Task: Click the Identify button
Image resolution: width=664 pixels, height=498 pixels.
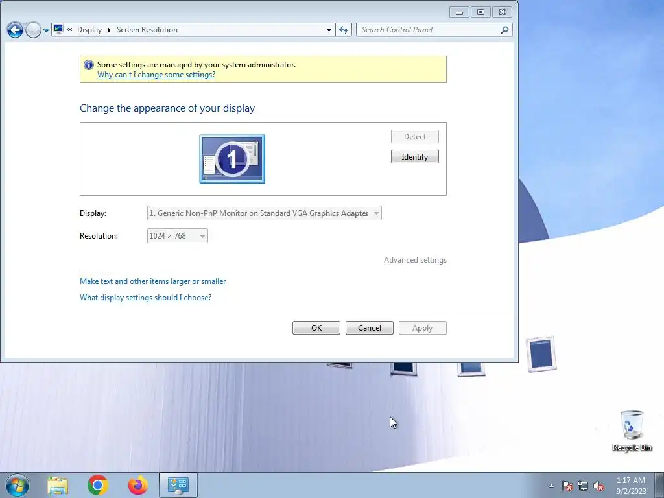Action: point(414,157)
